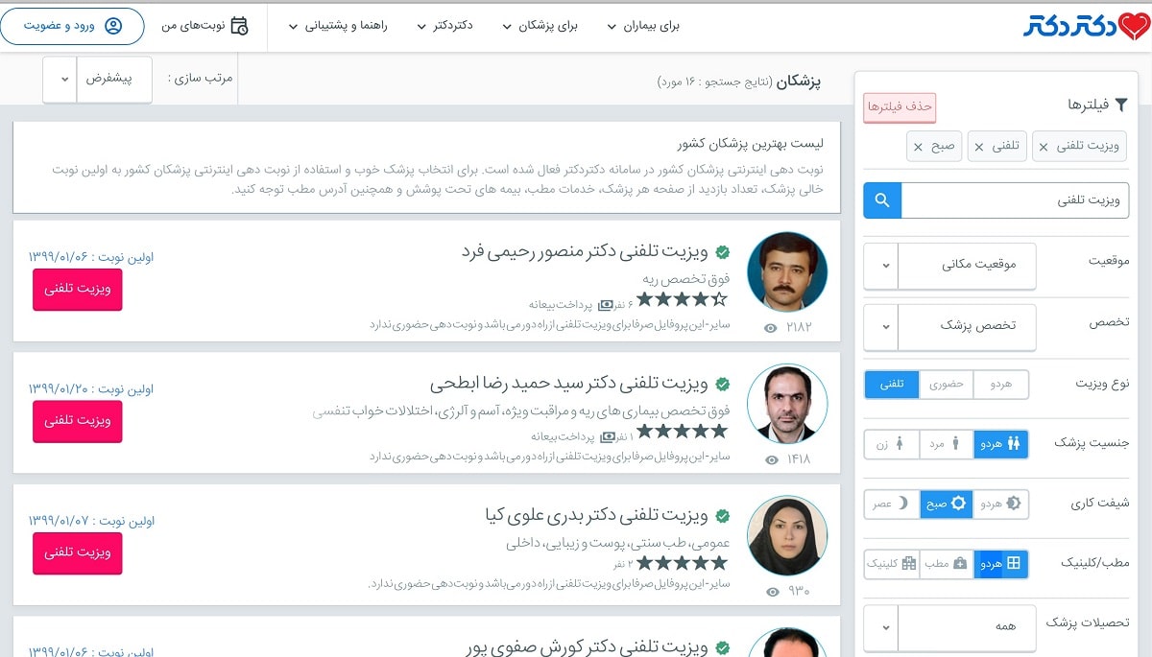Click the view-count eye icon beside ۹۳۰
The width and height of the screenshot is (1152, 657).
click(771, 592)
